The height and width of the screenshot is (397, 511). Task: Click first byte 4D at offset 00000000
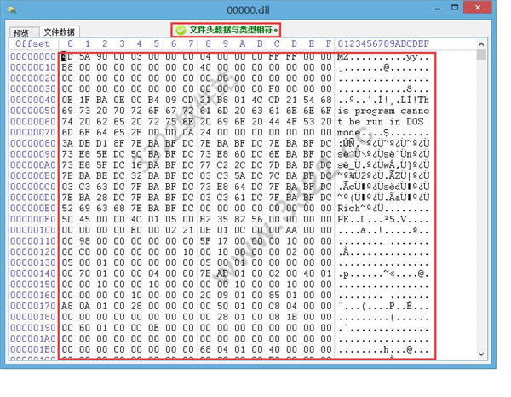pyautogui.click(x=67, y=57)
